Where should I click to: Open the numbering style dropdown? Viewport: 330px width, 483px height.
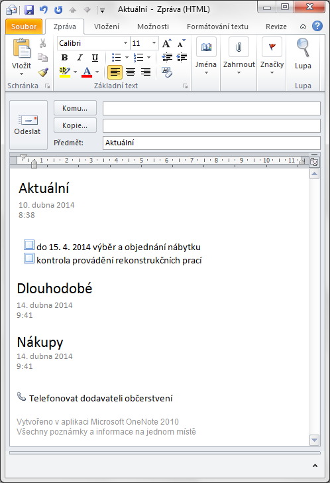coord(149,57)
